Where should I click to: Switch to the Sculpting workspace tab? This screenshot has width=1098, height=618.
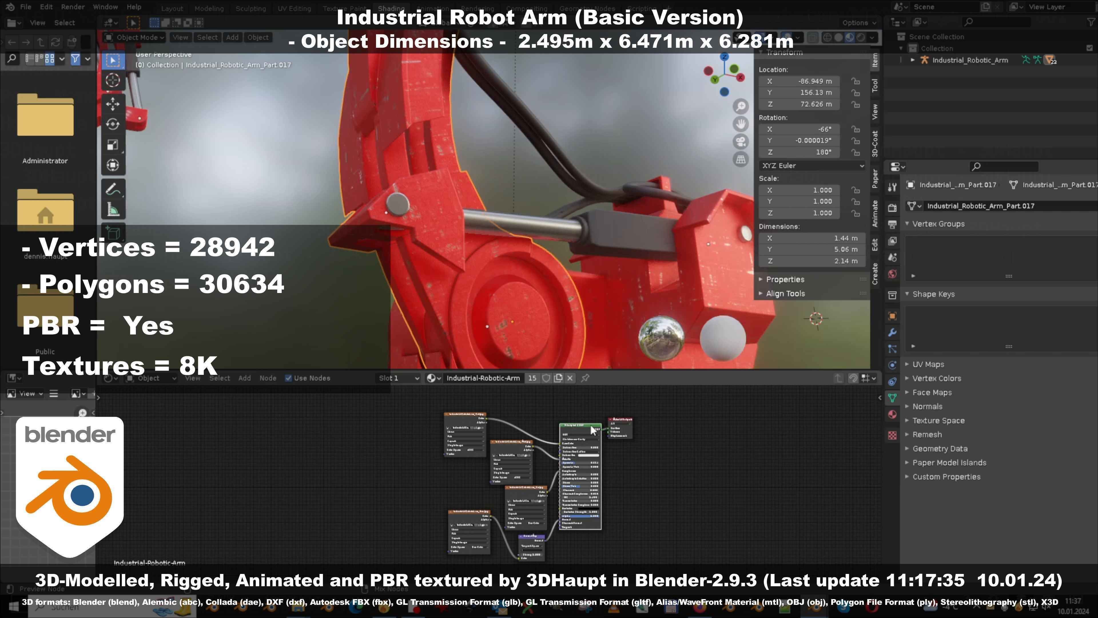click(251, 9)
